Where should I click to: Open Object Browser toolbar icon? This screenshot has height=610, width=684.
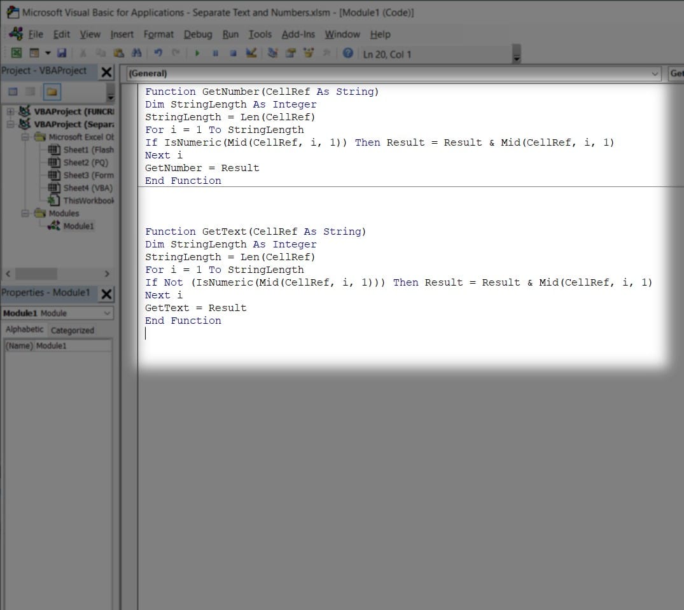point(309,53)
